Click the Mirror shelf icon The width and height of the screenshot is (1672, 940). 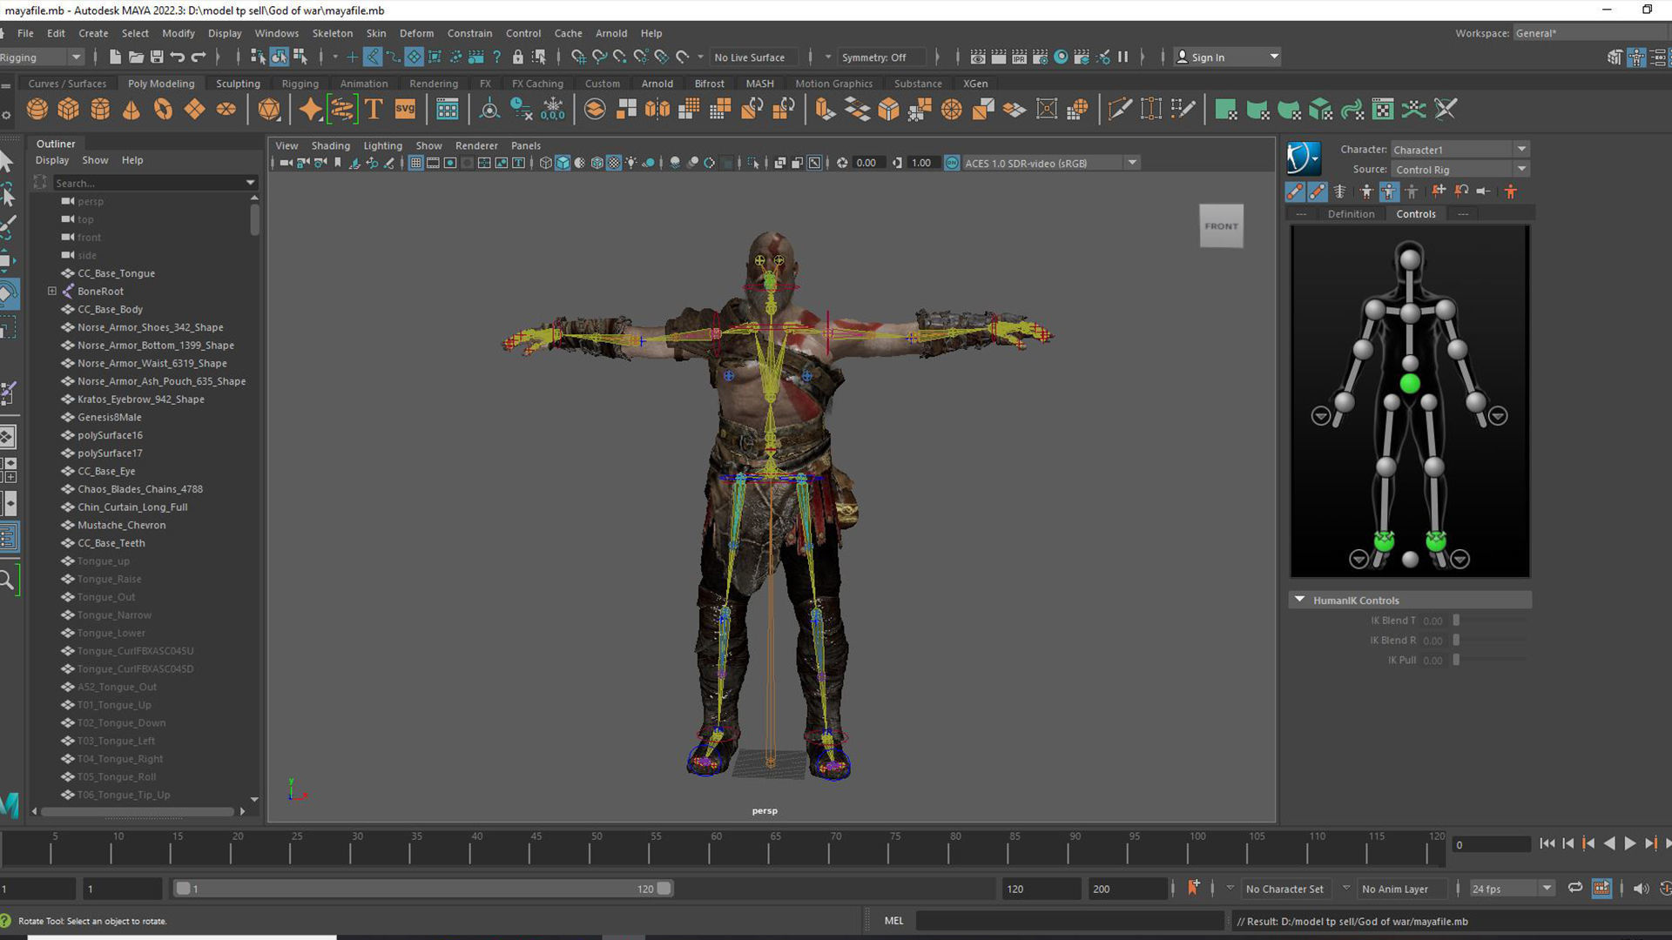pos(657,110)
